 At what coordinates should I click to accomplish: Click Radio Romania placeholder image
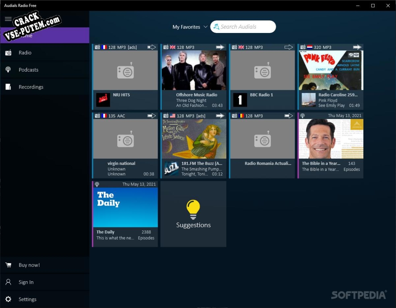262,139
